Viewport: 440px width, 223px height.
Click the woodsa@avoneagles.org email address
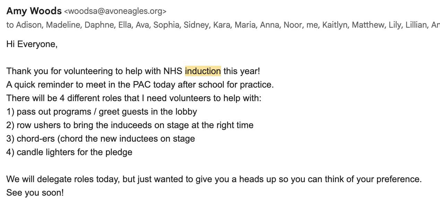pyautogui.click(x=115, y=11)
